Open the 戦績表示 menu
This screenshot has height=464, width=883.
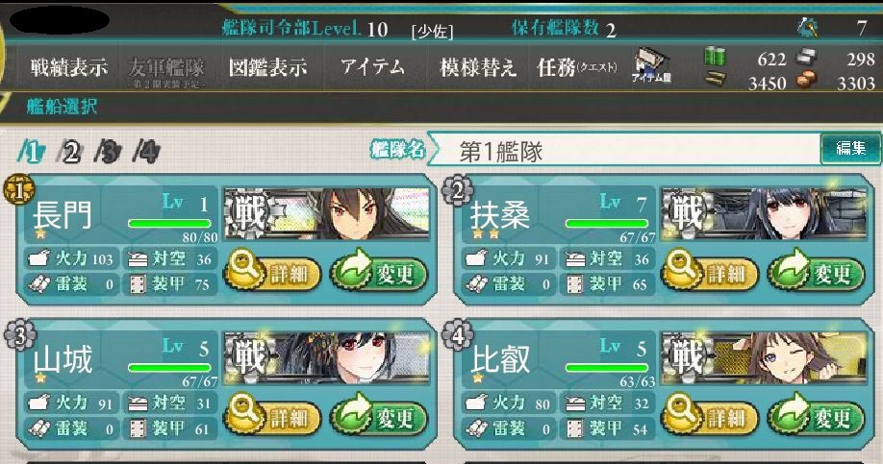pos(68,67)
